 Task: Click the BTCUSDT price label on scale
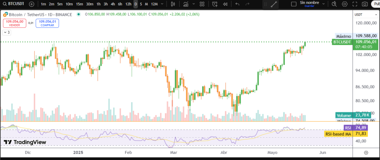342,42
